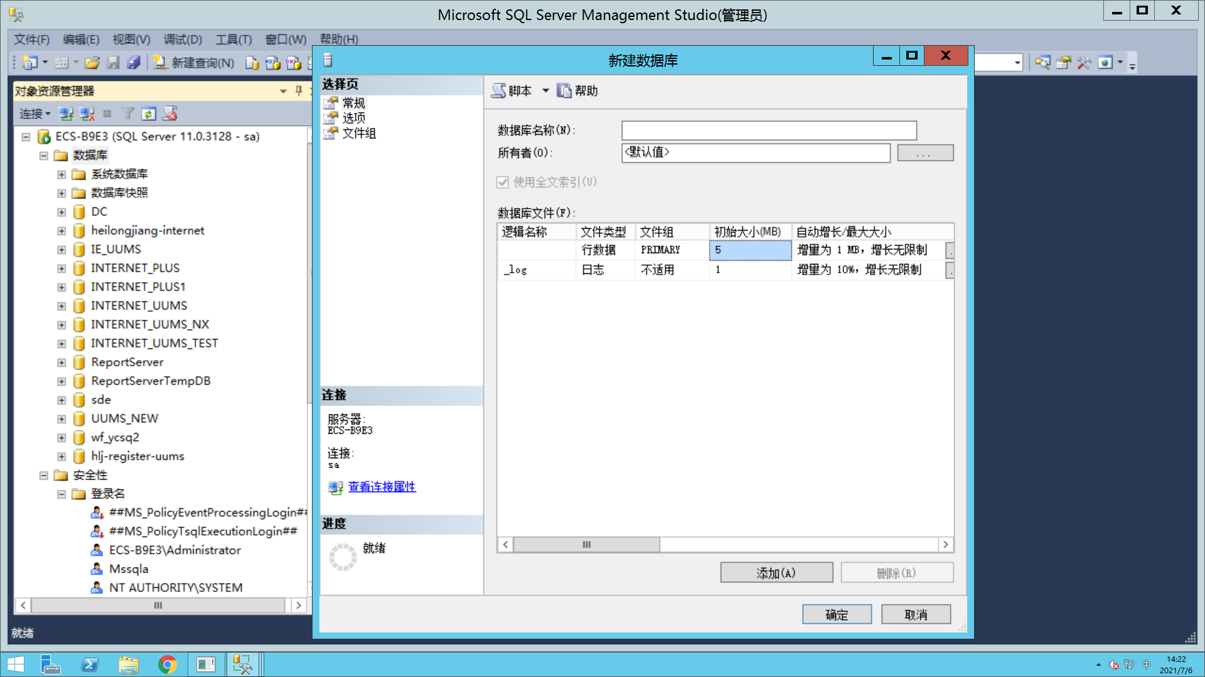Open the Script dropdown arrow
The image size is (1205, 677).
coord(545,91)
